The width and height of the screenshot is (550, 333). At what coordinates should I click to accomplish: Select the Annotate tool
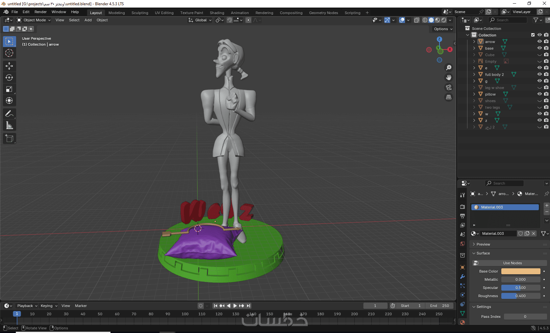pyautogui.click(x=9, y=114)
